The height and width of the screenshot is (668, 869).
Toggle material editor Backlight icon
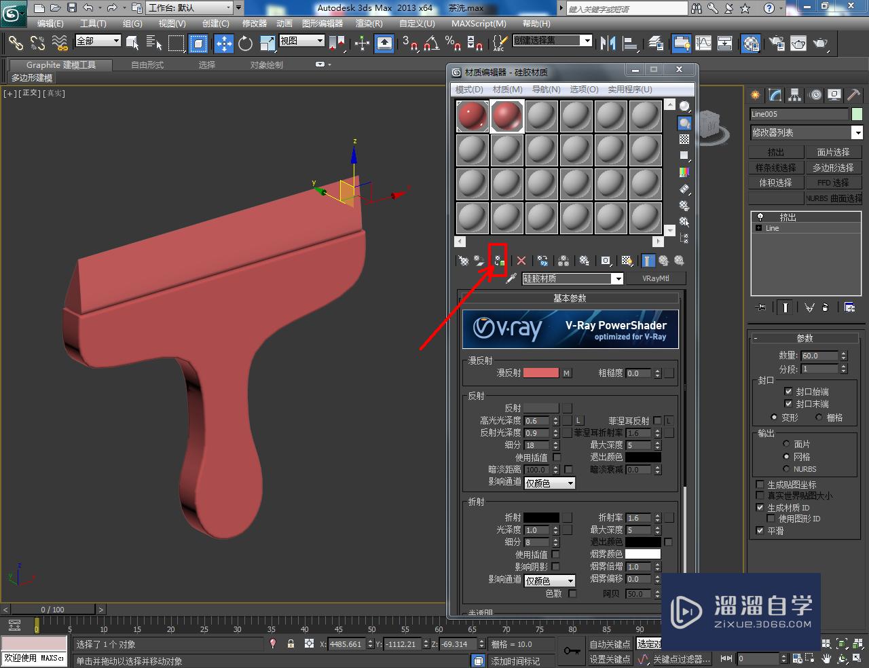684,123
